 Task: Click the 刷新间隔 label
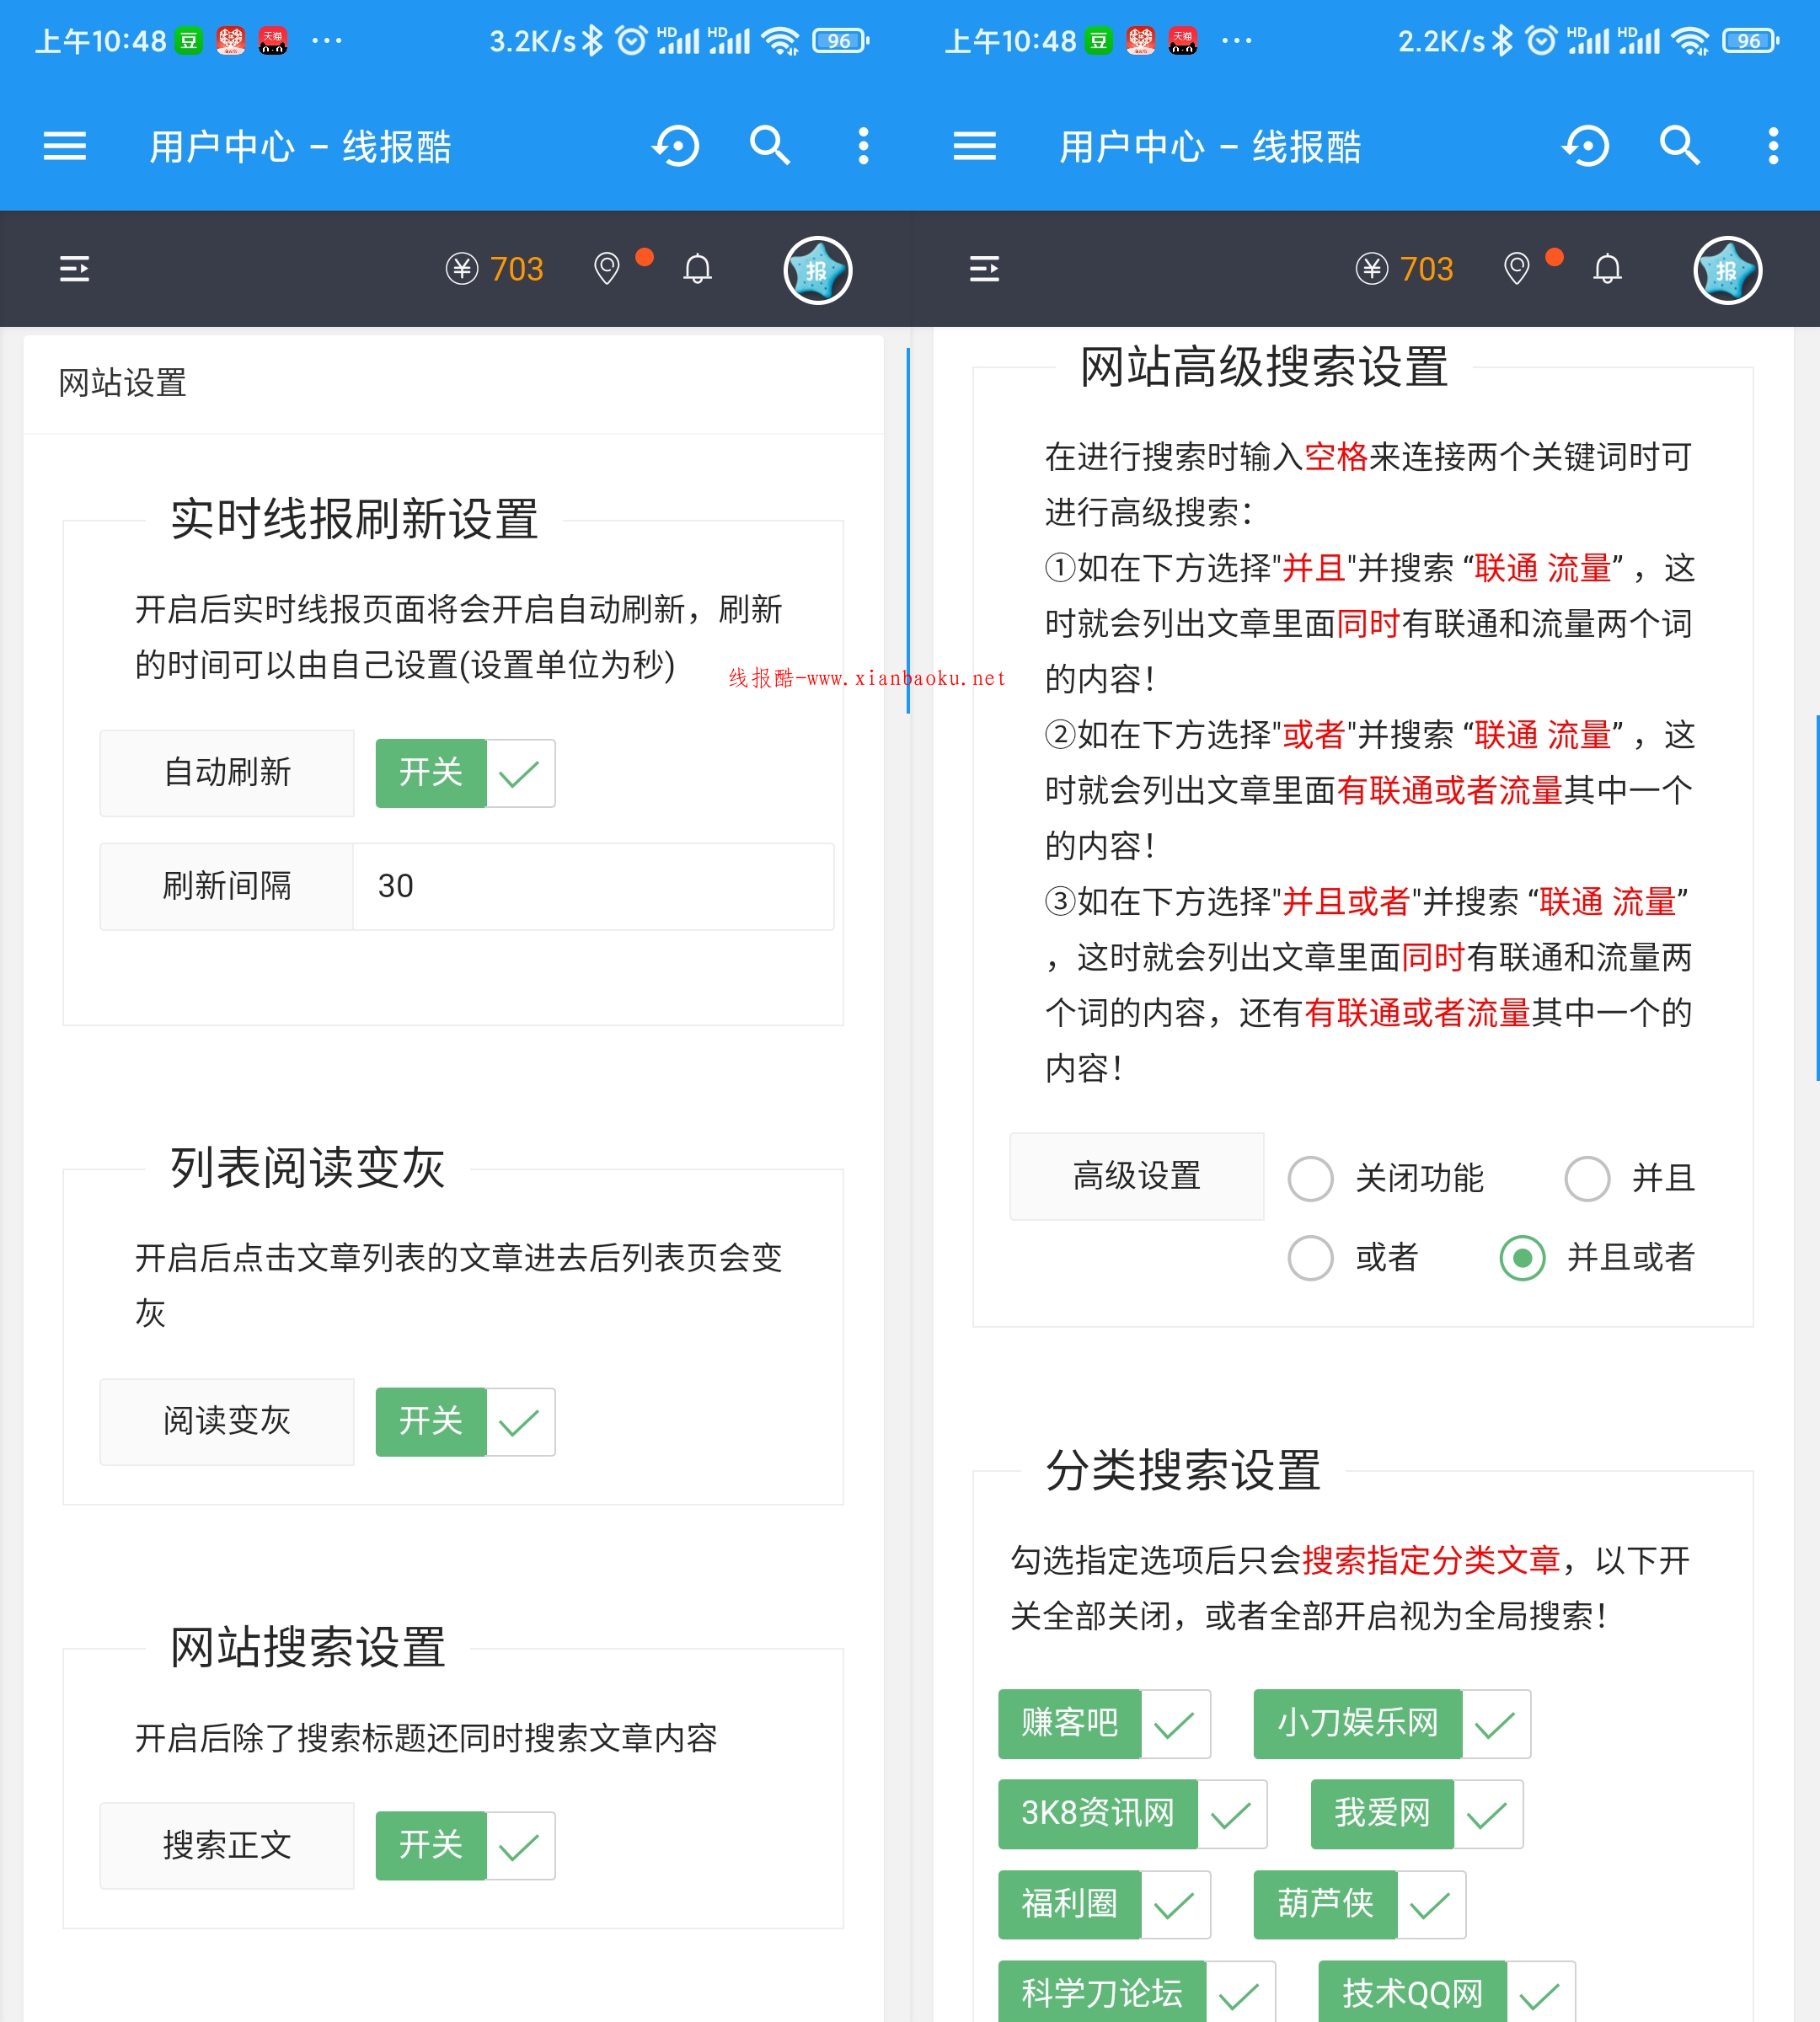[227, 887]
